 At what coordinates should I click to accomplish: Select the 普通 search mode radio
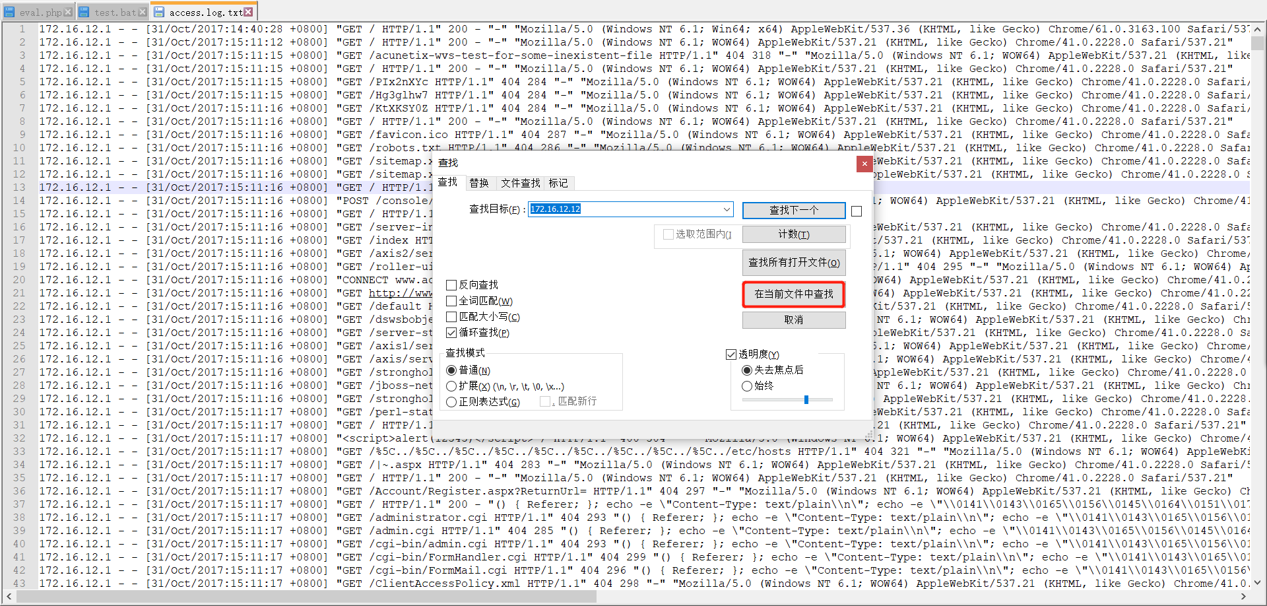tap(451, 370)
